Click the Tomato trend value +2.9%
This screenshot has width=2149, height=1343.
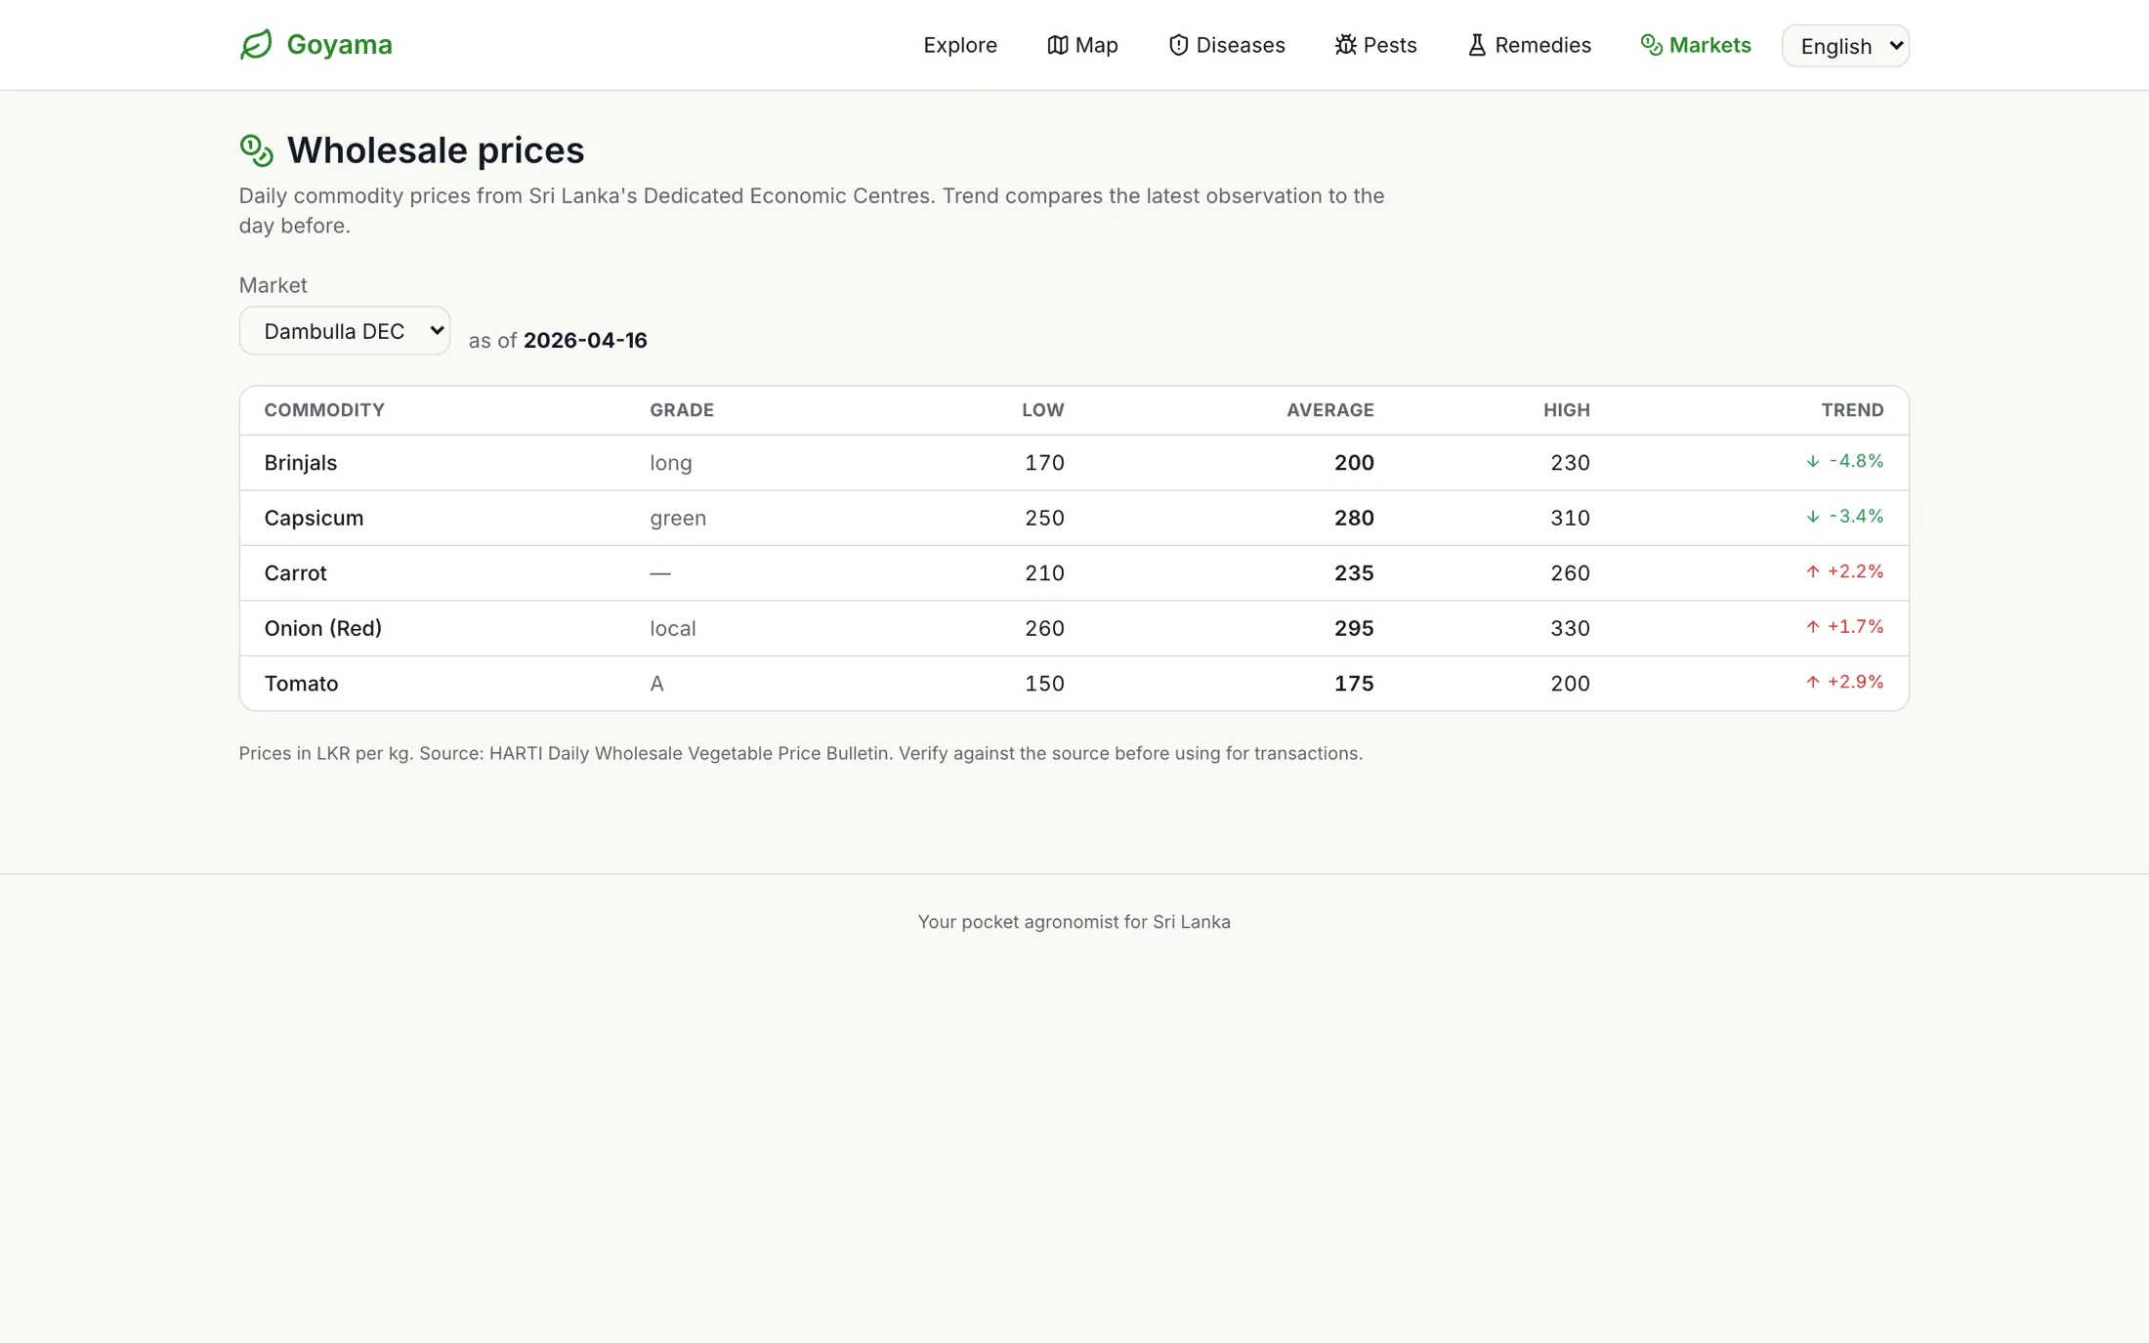[x=1855, y=682]
